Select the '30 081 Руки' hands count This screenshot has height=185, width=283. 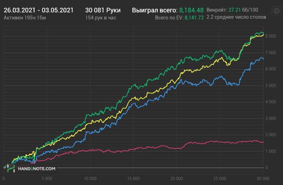click(103, 10)
